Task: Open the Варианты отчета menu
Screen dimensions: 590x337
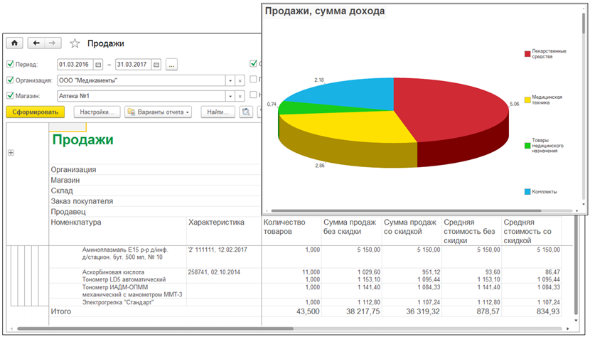Action: (158, 112)
